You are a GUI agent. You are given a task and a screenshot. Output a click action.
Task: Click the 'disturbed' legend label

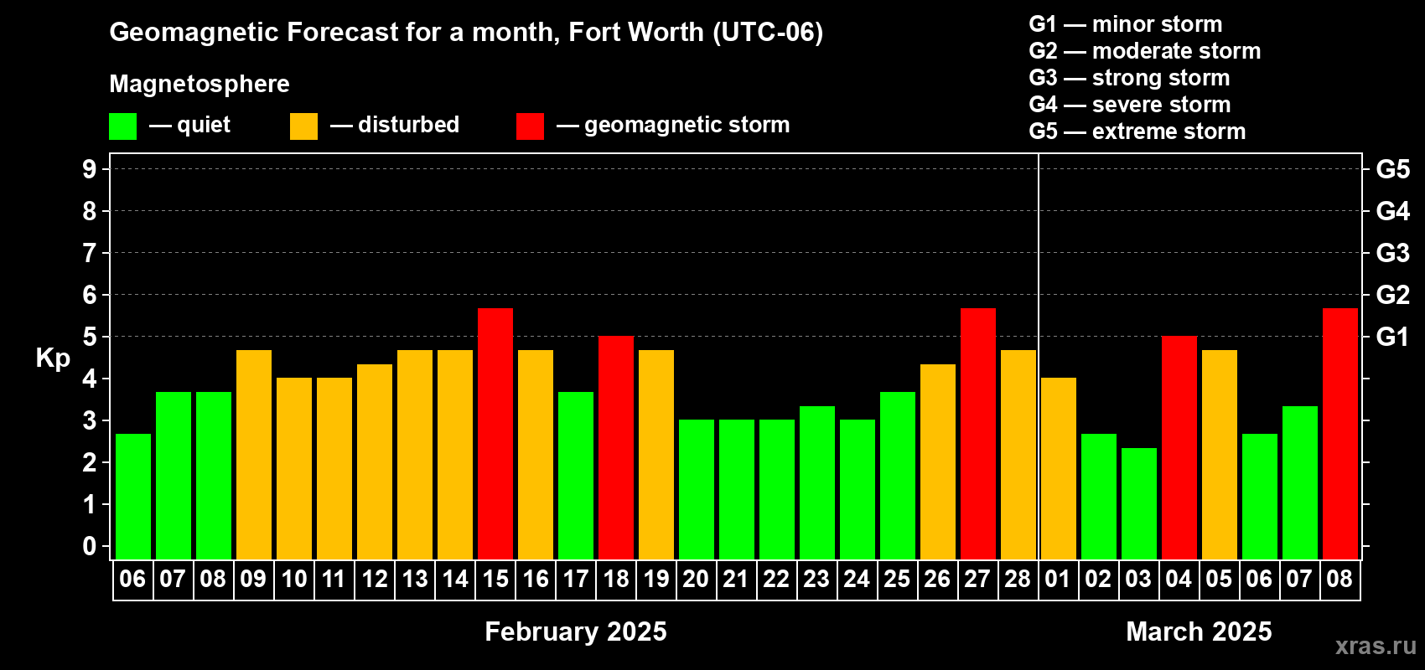click(408, 125)
